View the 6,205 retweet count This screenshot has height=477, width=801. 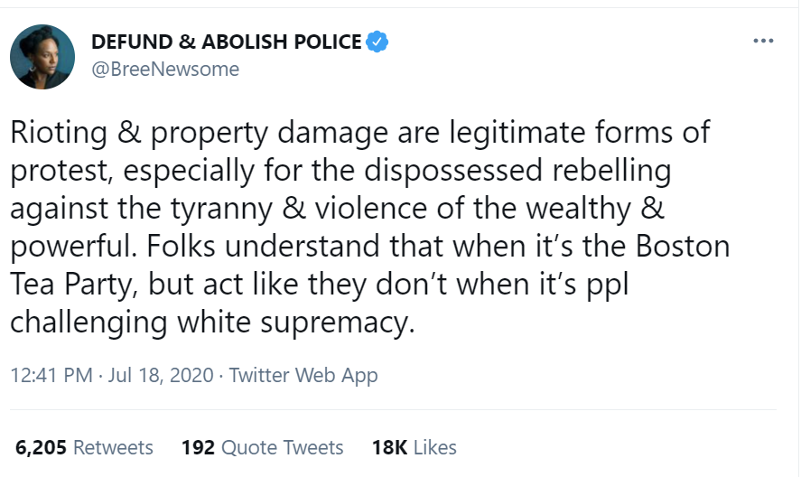tap(41, 447)
